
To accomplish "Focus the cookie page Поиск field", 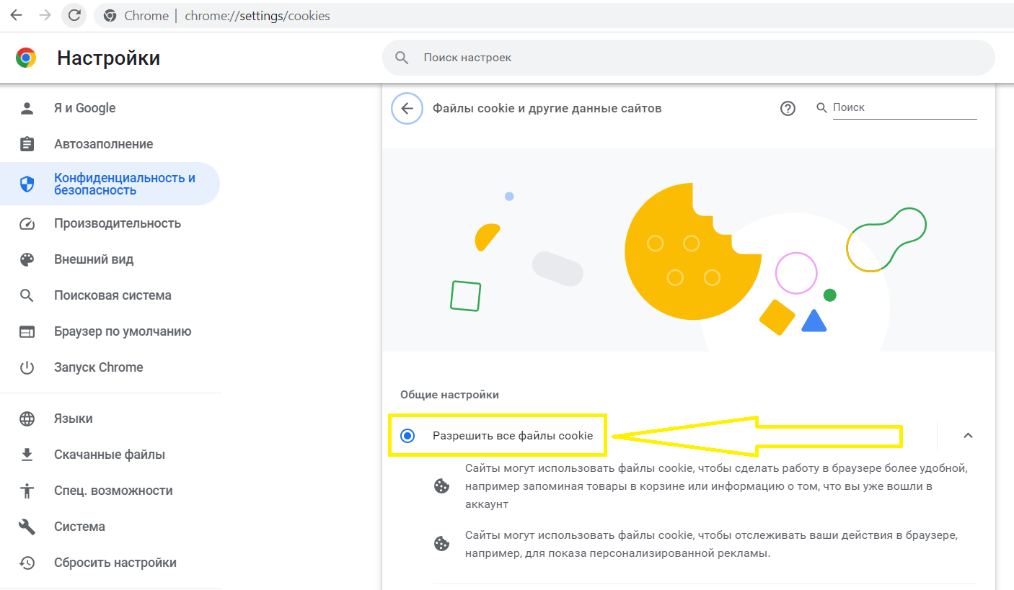I will click(x=904, y=107).
